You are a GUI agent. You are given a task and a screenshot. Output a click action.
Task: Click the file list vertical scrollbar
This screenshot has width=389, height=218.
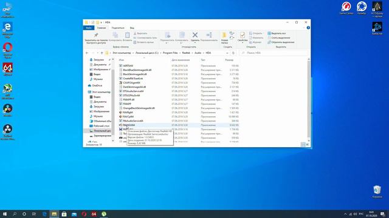[309, 99]
